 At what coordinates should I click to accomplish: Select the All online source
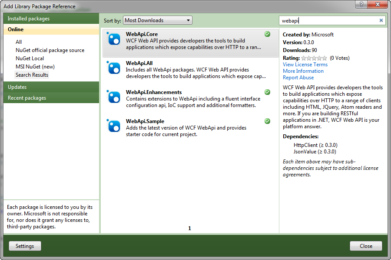19,42
